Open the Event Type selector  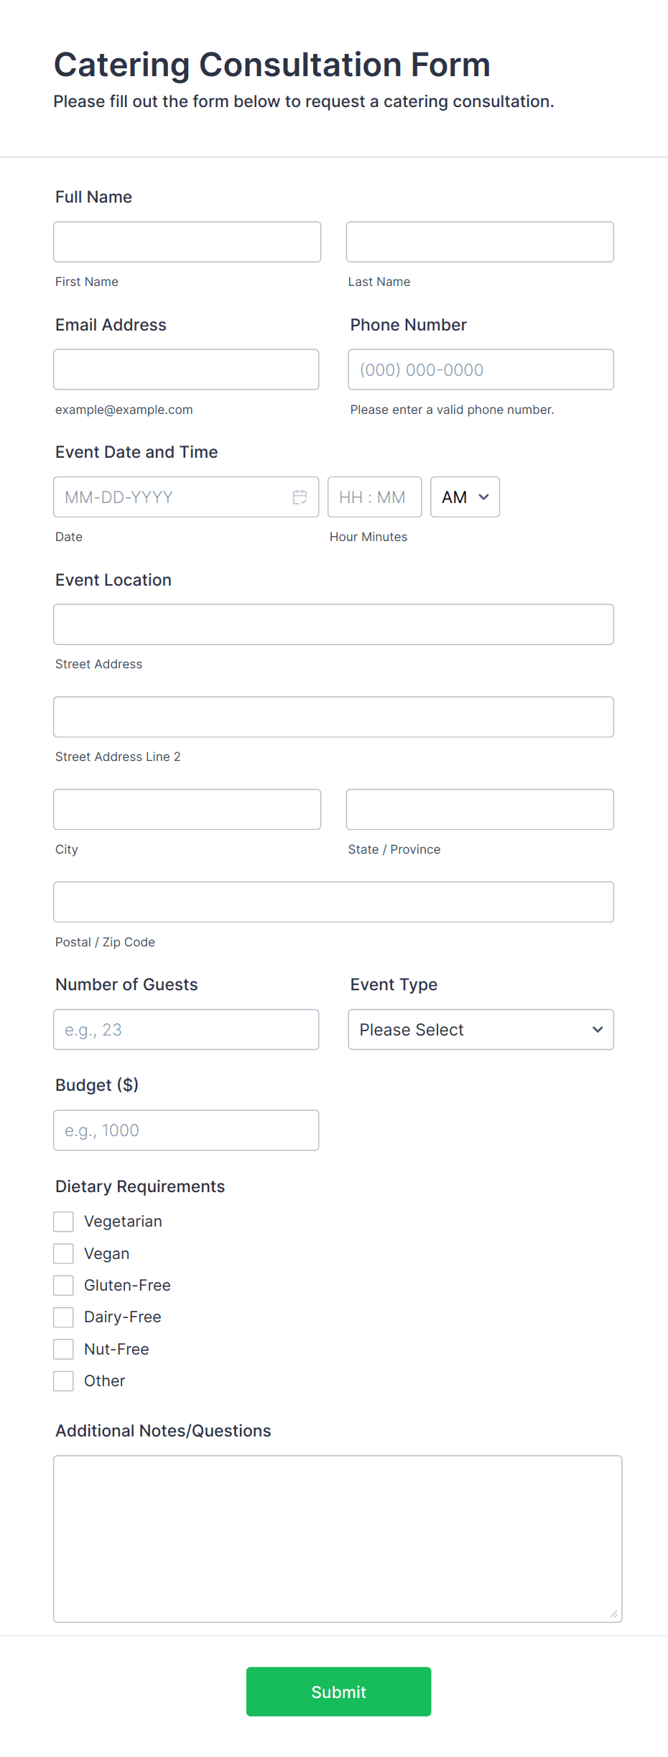[x=480, y=1029]
